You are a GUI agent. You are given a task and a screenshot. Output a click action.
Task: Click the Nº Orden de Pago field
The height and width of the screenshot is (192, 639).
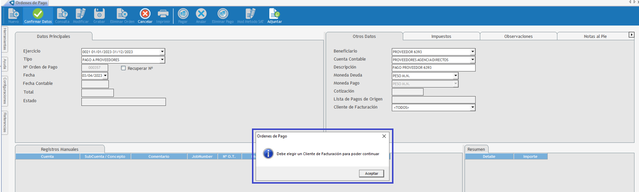[95, 68]
